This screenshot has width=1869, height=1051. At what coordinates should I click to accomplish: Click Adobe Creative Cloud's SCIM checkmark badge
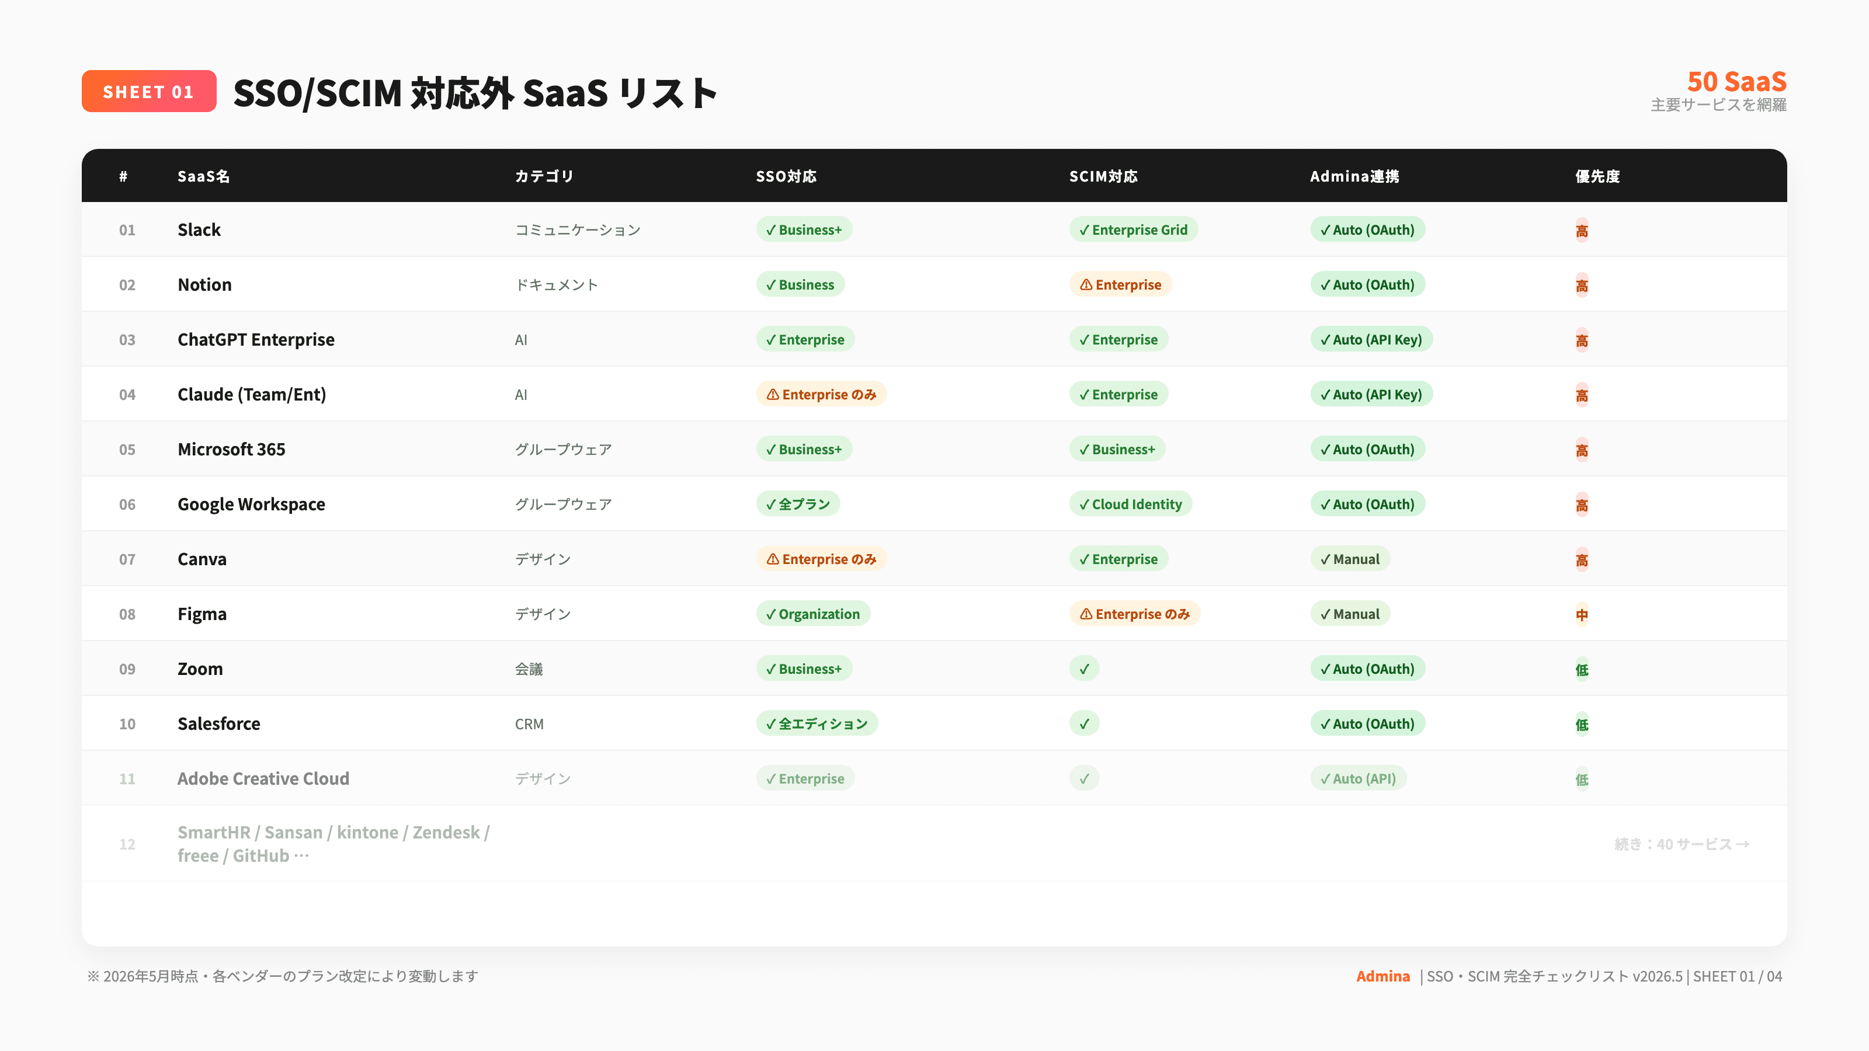(1084, 778)
